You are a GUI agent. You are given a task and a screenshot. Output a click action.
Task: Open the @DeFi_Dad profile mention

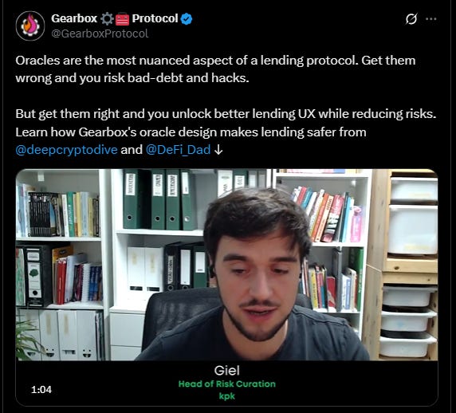tap(178, 150)
